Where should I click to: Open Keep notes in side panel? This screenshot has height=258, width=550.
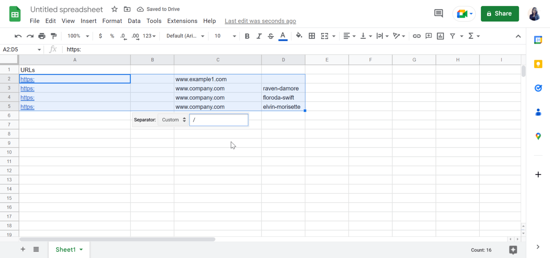(x=538, y=64)
